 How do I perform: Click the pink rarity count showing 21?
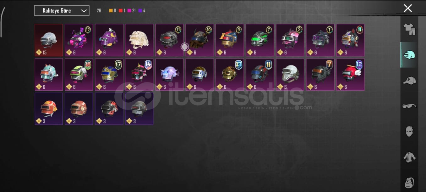[x=132, y=11]
